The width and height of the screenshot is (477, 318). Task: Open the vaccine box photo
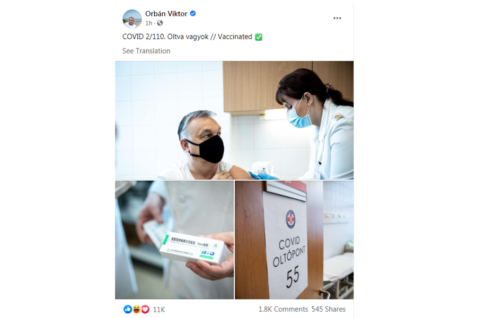point(174,240)
